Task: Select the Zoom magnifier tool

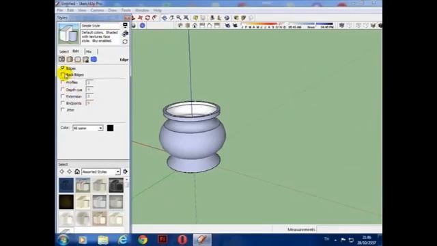Action: tap(179, 18)
